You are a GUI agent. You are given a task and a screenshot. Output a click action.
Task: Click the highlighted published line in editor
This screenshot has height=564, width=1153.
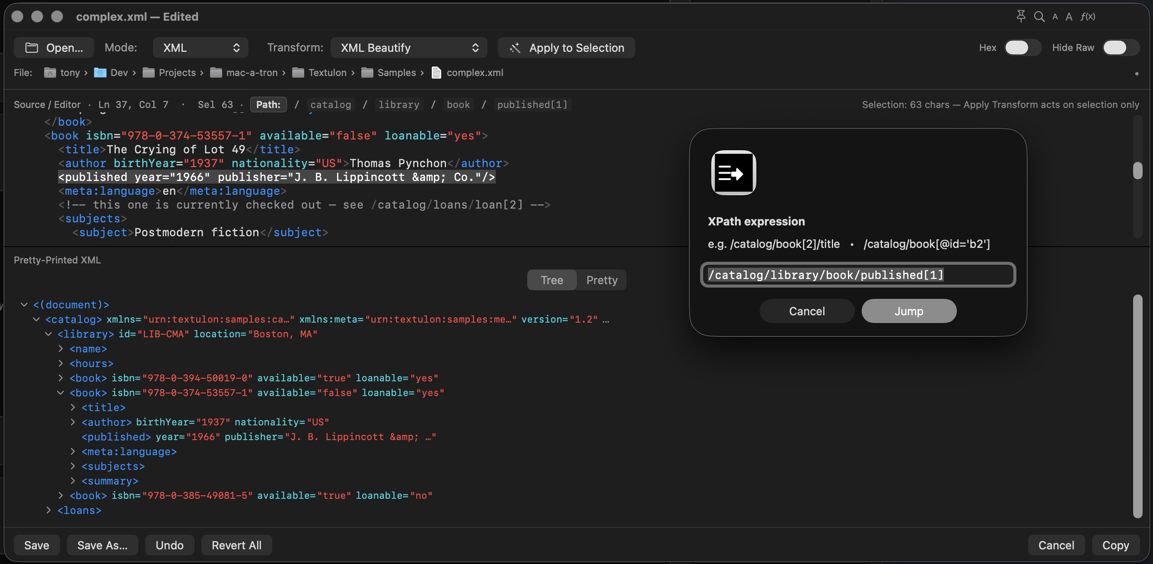click(277, 177)
